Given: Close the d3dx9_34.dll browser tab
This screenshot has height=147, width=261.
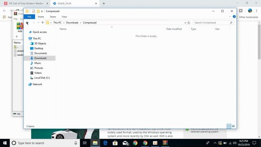Looking at the screenshot, I should [96, 3].
